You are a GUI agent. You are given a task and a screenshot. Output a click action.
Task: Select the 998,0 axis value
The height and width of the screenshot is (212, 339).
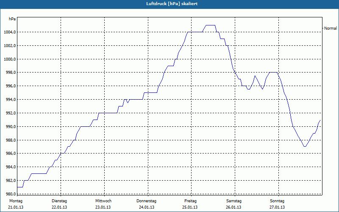10,73
